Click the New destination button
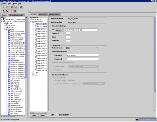The height and width of the screenshot is (122, 157). click(34, 115)
